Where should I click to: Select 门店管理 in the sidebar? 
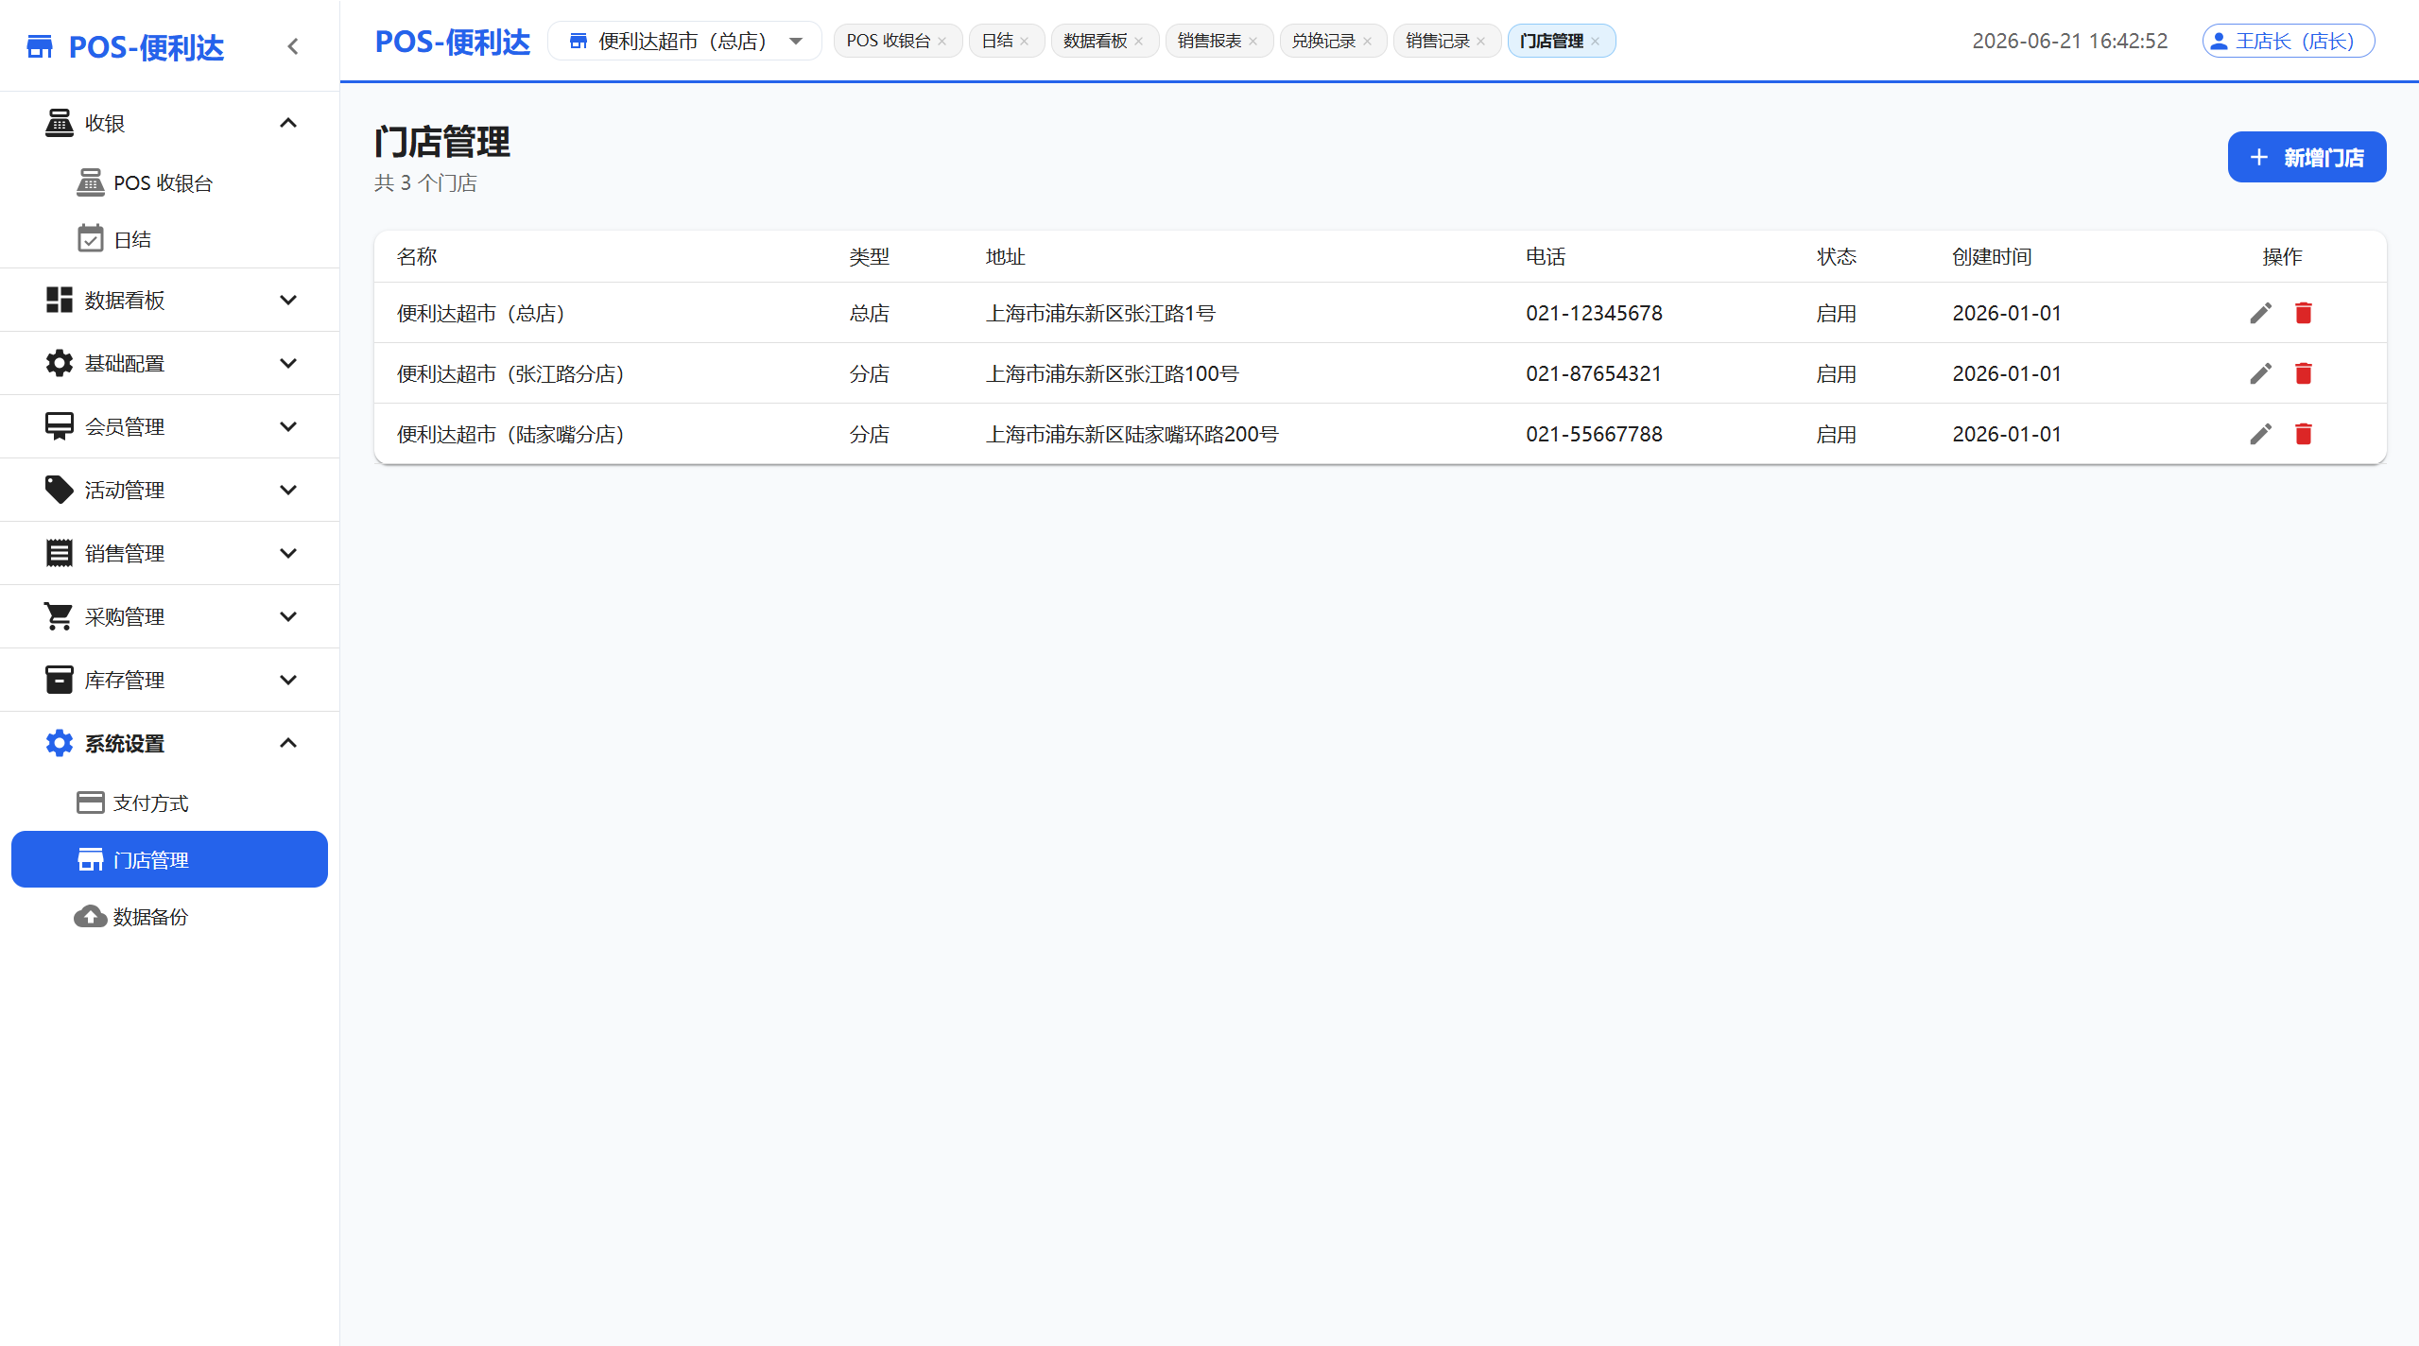pyautogui.click(x=170, y=859)
